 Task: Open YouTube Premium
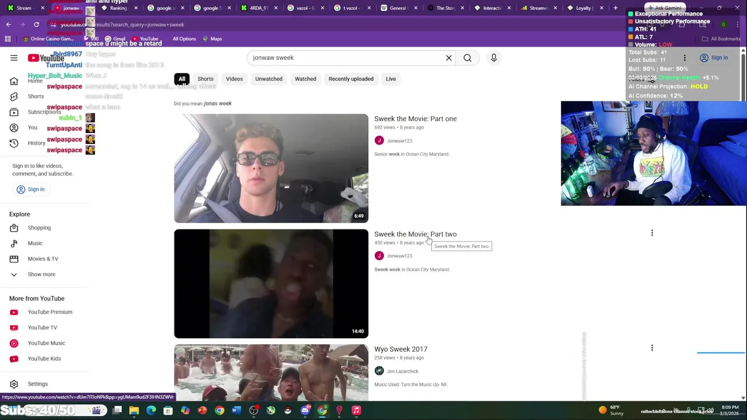50,312
